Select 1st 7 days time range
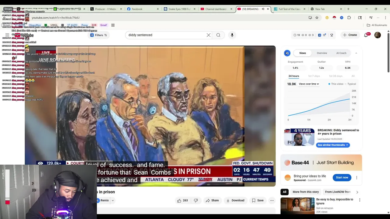390x219 pixels. click(314, 76)
